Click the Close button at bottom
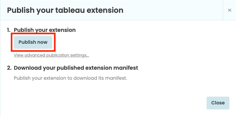This screenshot has width=236, height=116. (x=218, y=103)
